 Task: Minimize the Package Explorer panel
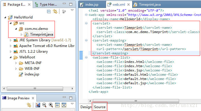click(64, 4)
